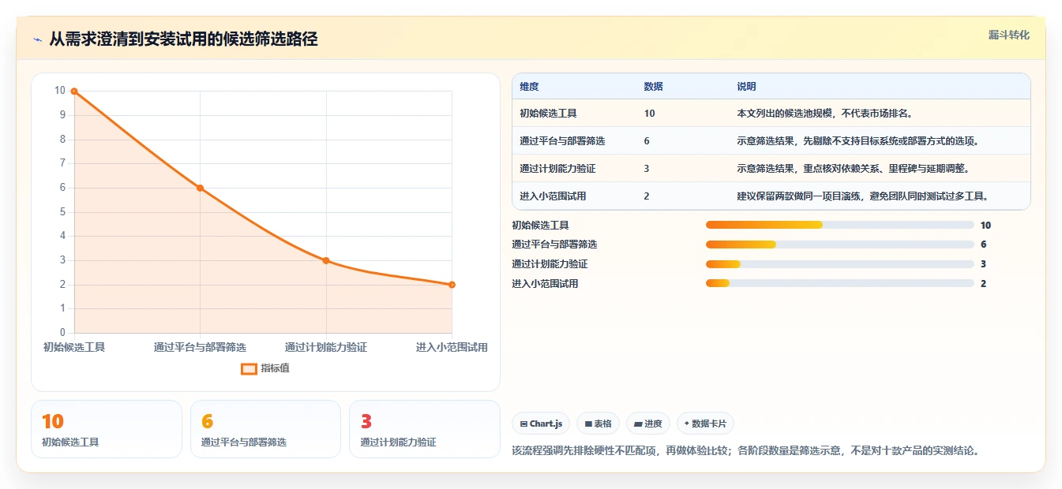The image size is (1062, 489).
Task: Click chart data point at value 3
Action: (x=326, y=260)
